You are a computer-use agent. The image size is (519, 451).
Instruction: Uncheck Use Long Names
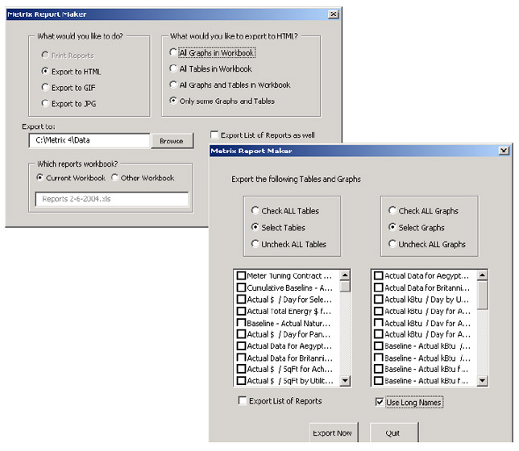pos(380,402)
